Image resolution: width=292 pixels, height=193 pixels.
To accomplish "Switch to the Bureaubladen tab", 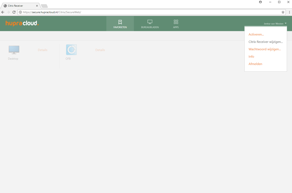I will tap(150, 24).
